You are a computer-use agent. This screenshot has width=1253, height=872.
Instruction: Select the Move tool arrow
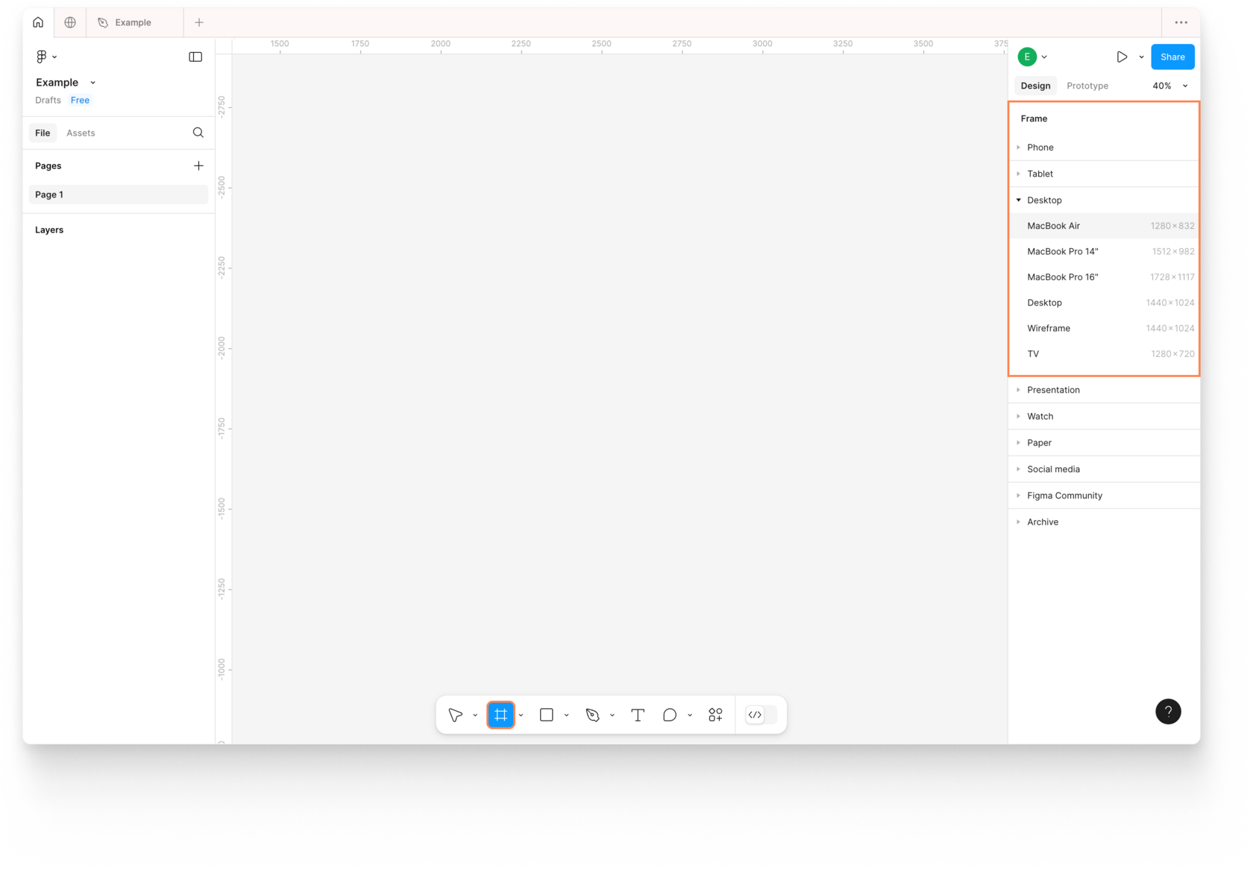click(x=455, y=715)
